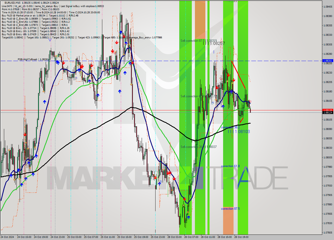Screen dimensions: 334x240
Task: Click the 1.07855 price axis label
Action: click(x=328, y=214)
